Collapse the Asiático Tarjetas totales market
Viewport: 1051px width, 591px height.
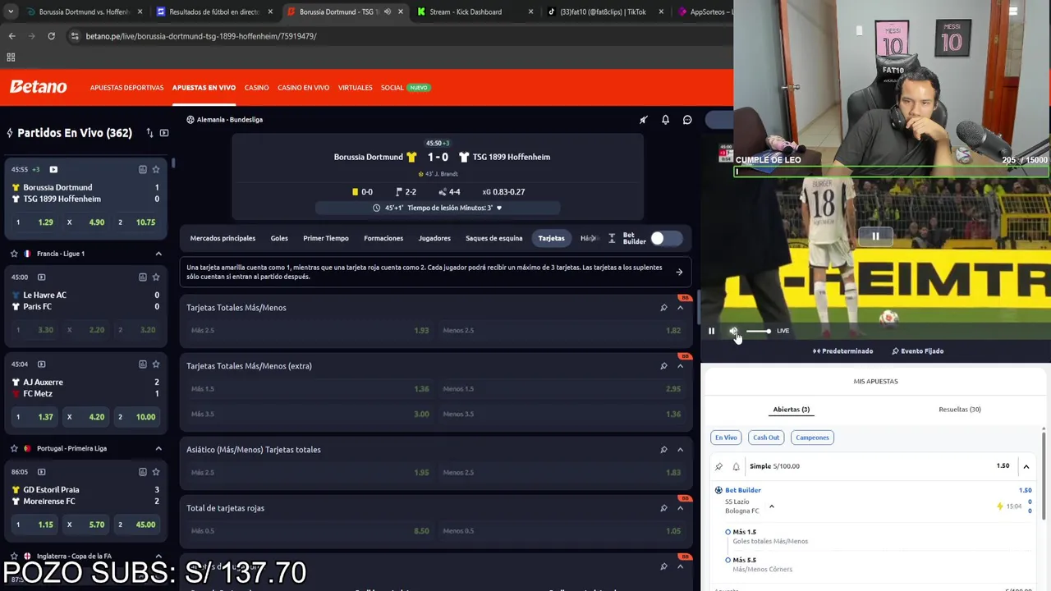tap(680, 450)
